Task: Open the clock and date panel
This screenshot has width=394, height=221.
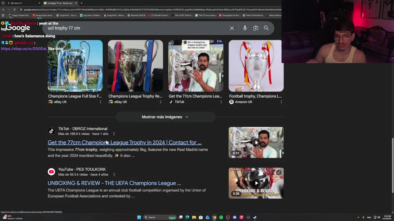Action: coord(387,217)
